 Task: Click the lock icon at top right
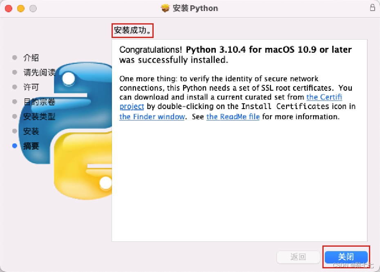click(372, 7)
